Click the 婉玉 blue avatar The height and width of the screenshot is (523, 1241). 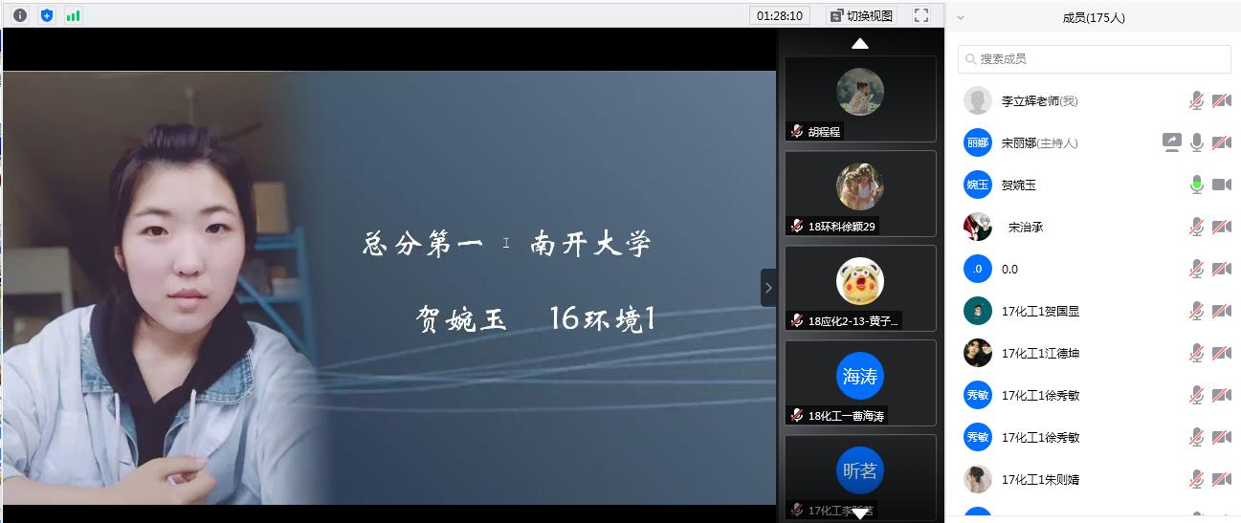[x=978, y=185]
